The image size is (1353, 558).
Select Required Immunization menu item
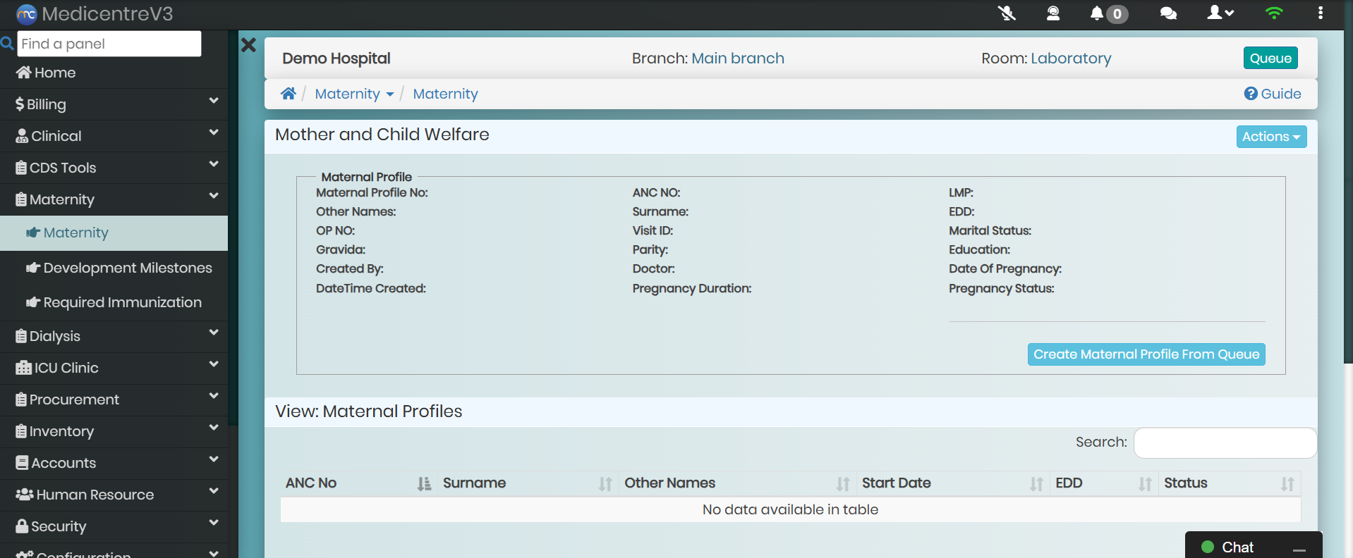pos(122,302)
